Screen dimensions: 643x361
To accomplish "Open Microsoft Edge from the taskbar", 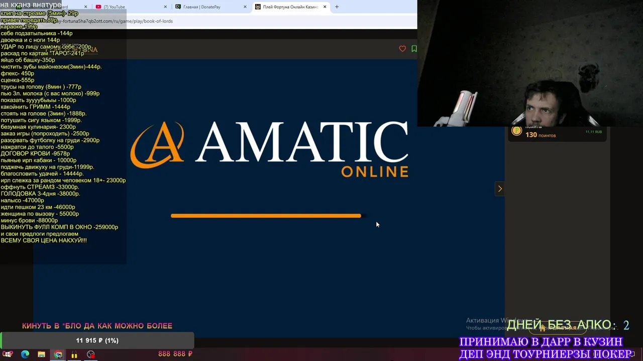I will [x=25, y=354].
